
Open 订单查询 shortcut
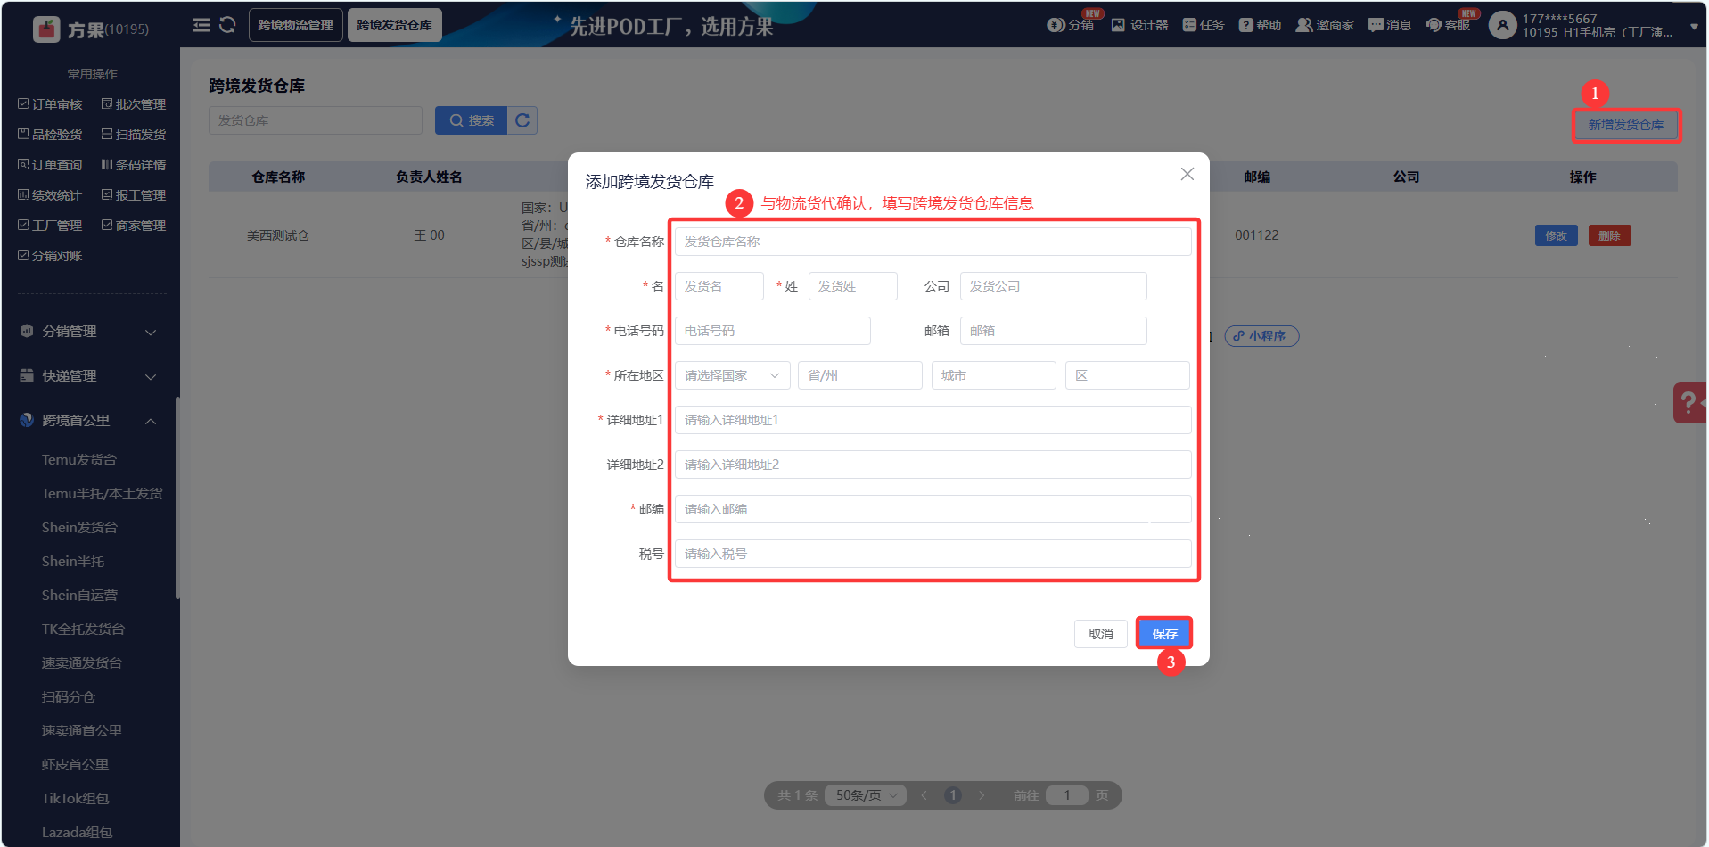point(50,165)
